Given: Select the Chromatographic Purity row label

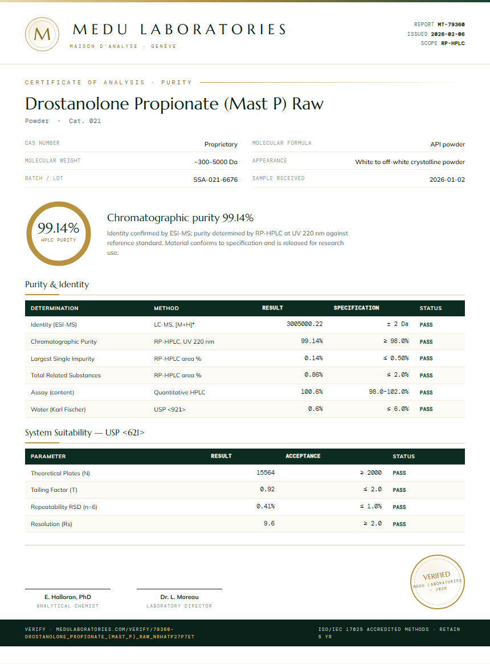Looking at the screenshot, I should pos(63,342).
